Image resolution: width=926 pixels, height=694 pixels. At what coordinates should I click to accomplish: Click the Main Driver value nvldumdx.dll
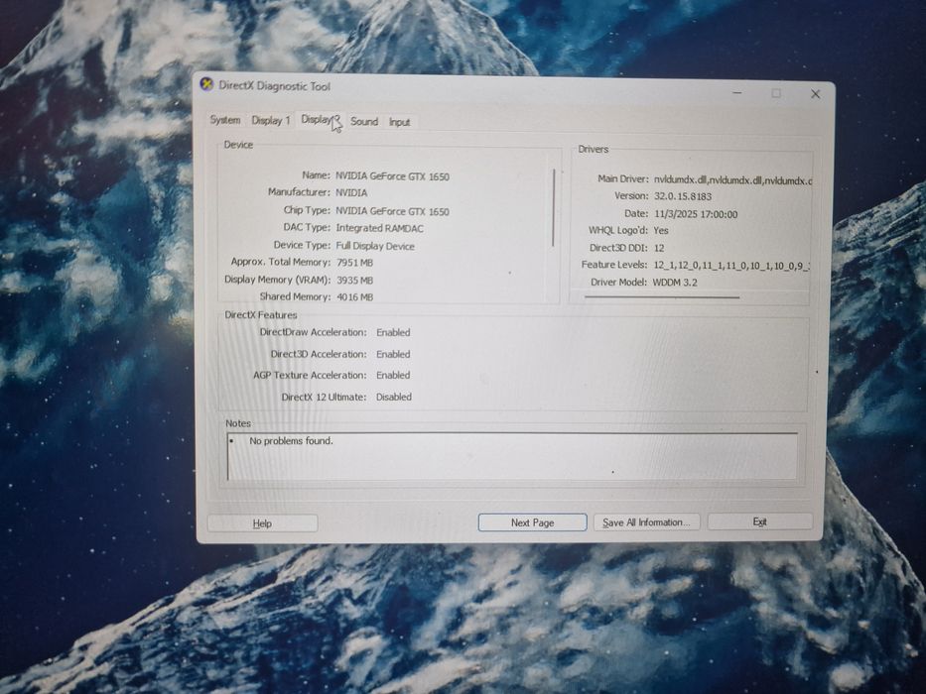coord(732,180)
